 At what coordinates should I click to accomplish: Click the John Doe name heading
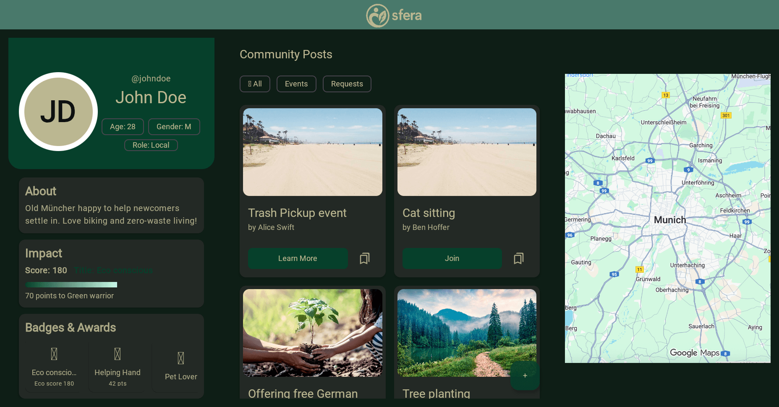click(x=151, y=97)
